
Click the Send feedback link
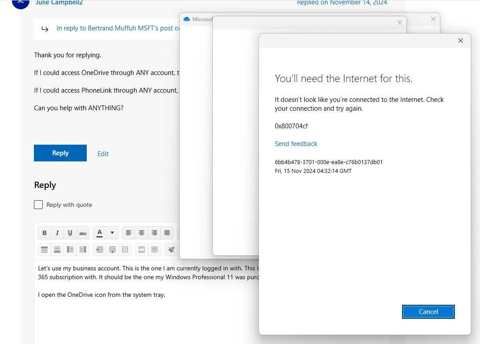296,144
